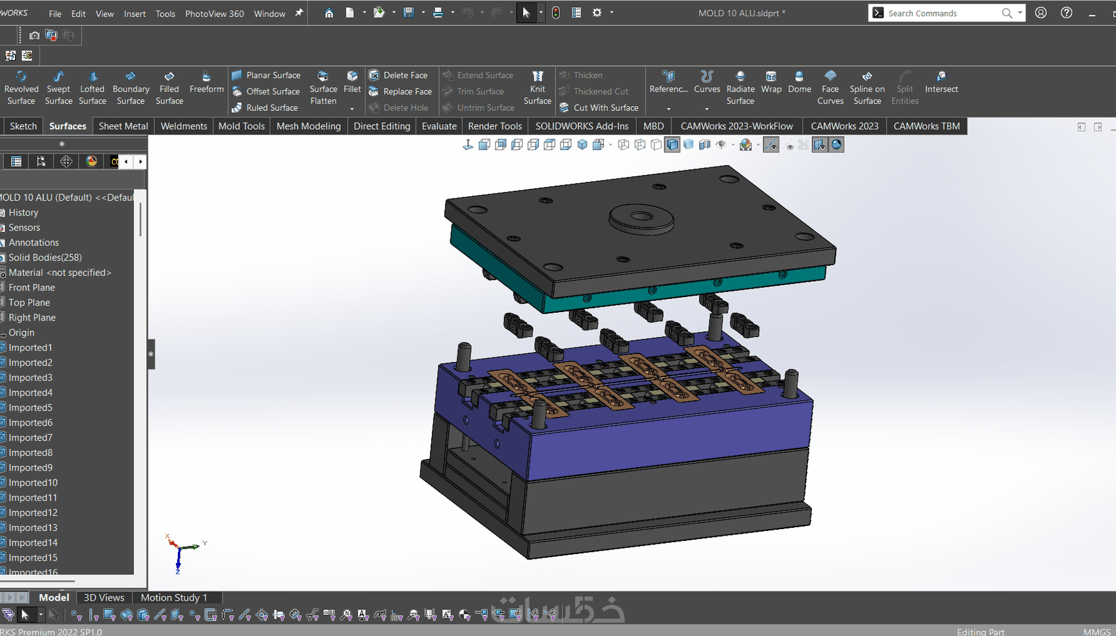Expand the Curves dropdown arrow
The height and width of the screenshot is (636, 1116).
(706, 109)
